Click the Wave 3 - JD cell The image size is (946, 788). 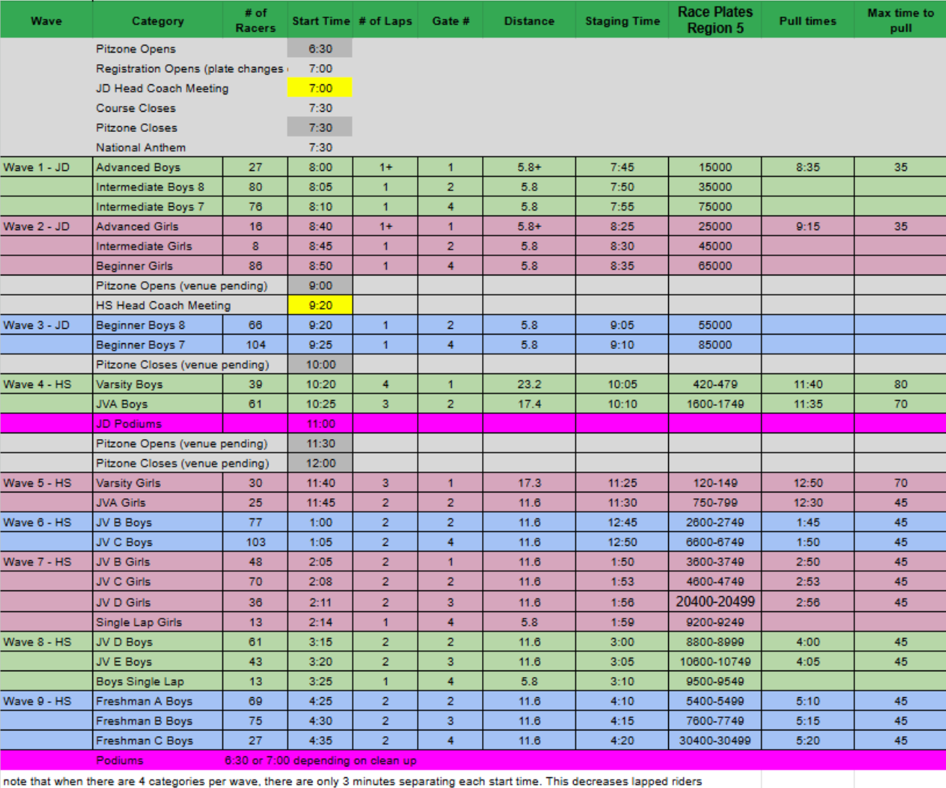(x=46, y=325)
